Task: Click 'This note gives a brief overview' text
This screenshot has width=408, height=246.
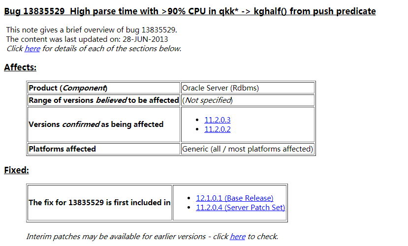Action: coord(91,30)
